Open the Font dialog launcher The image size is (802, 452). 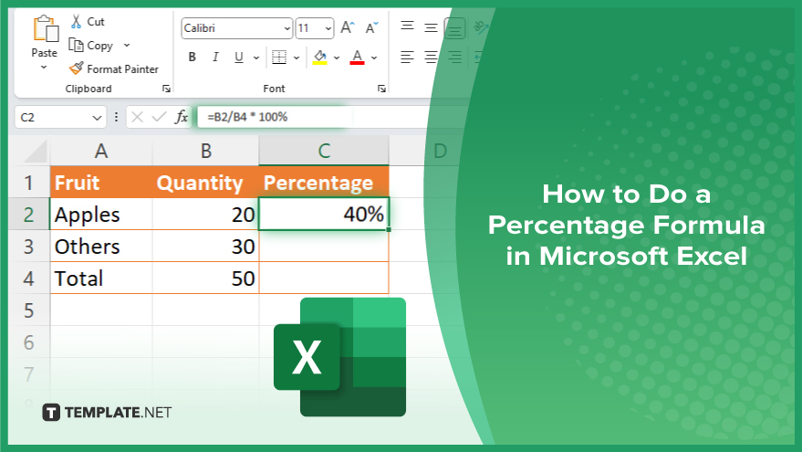(x=381, y=89)
